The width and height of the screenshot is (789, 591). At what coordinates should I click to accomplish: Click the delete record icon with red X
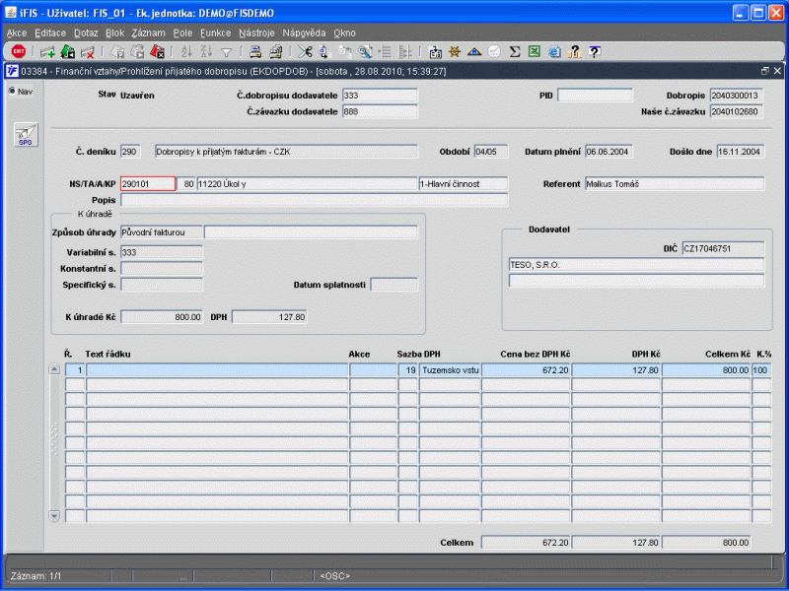coord(88,52)
